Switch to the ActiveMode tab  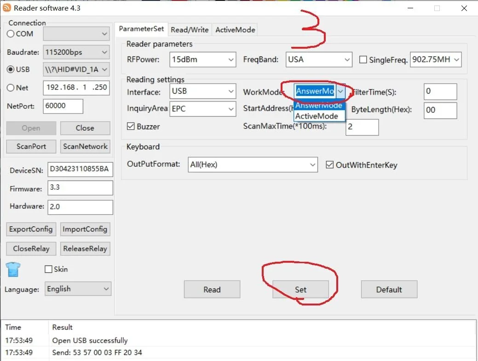point(235,29)
